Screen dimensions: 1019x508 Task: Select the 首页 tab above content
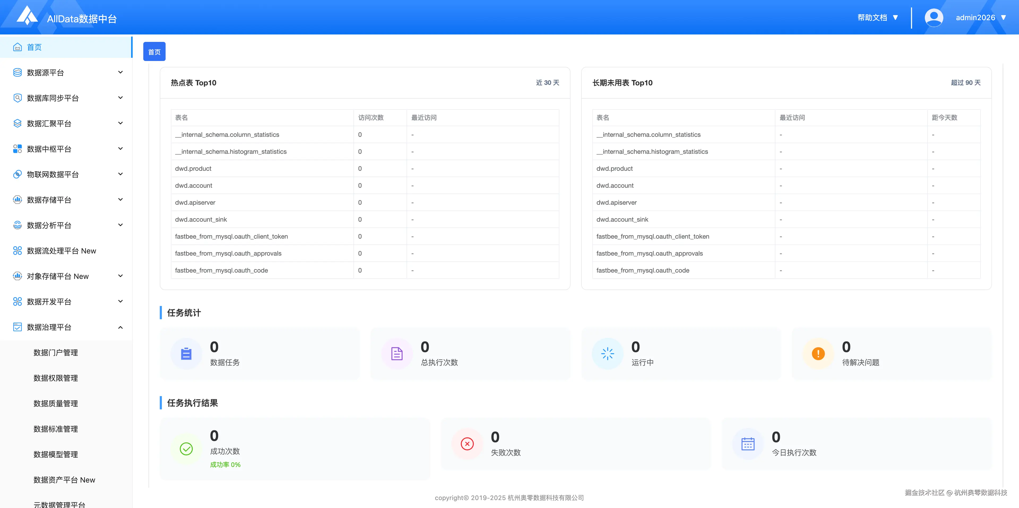(154, 52)
